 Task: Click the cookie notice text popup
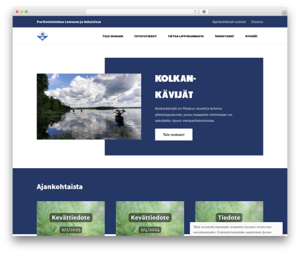pyautogui.click(x=236, y=229)
